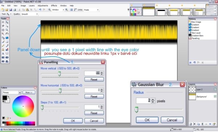Open the Effects menu
218x132 pixels.
click(54, 5)
